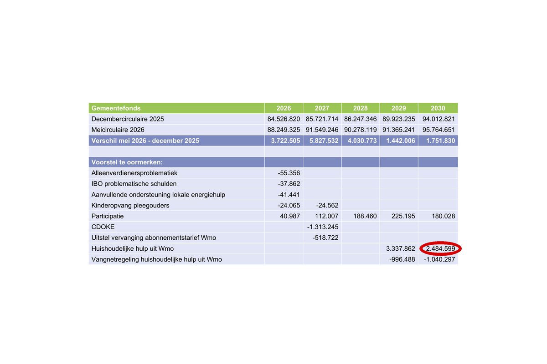Viewport: 547px width, 364px height.
Task: Click the difference value 4.030.773
Action: (362, 141)
